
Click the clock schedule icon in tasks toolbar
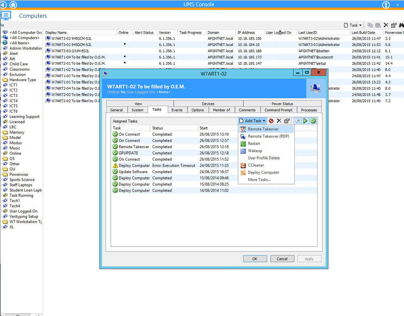[298, 121]
